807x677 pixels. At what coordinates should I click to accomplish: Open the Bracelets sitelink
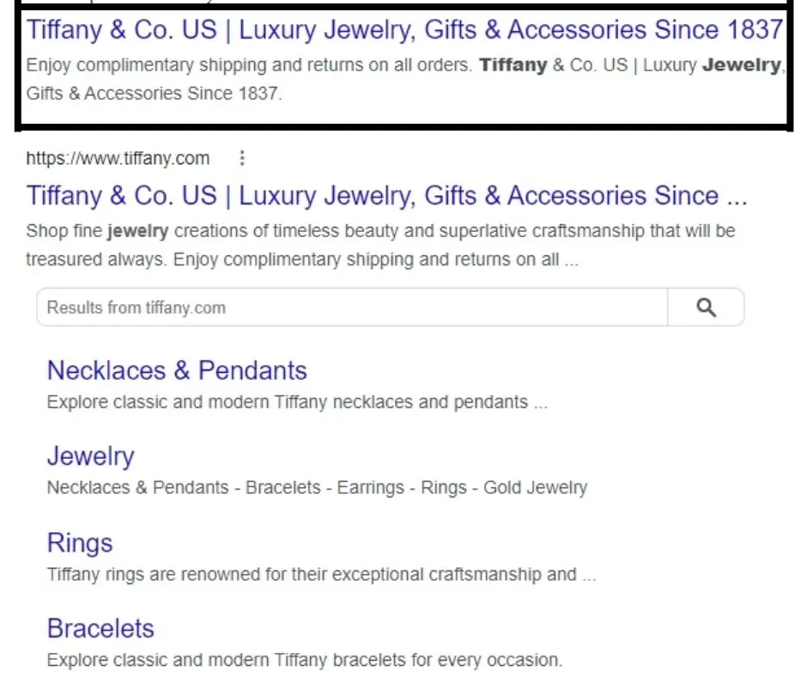point(100,628)
